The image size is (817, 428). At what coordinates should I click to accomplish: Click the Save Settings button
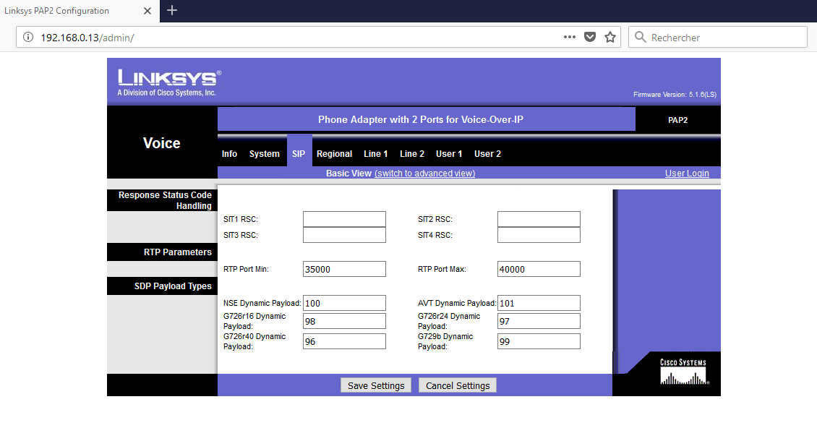click(376, 385)
